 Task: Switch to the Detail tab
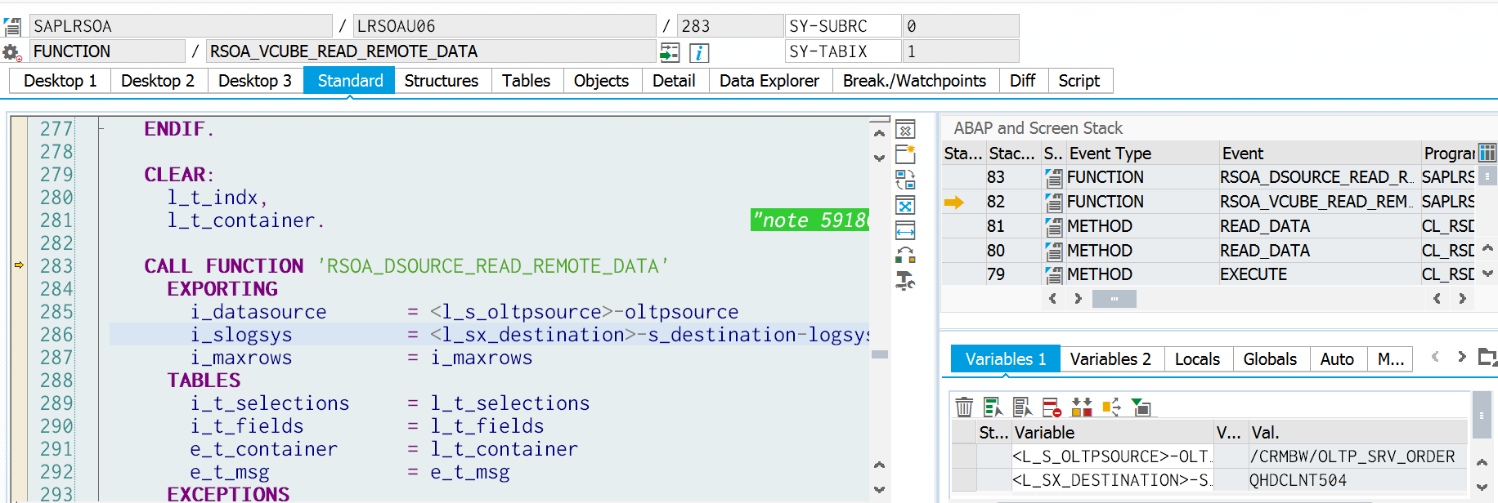(x=674, y=81)
